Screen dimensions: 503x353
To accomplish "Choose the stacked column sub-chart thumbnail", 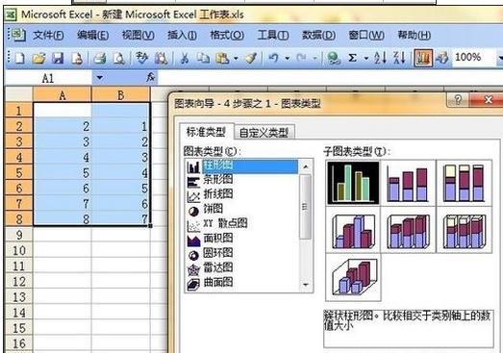I will pos(408,184).
